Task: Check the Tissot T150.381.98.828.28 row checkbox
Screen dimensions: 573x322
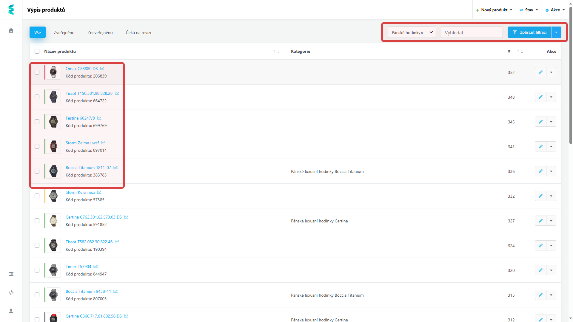Action: point(37,97)
